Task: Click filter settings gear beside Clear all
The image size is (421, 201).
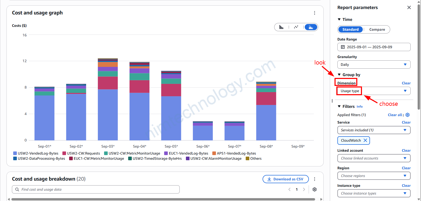Action: [408, 115]
